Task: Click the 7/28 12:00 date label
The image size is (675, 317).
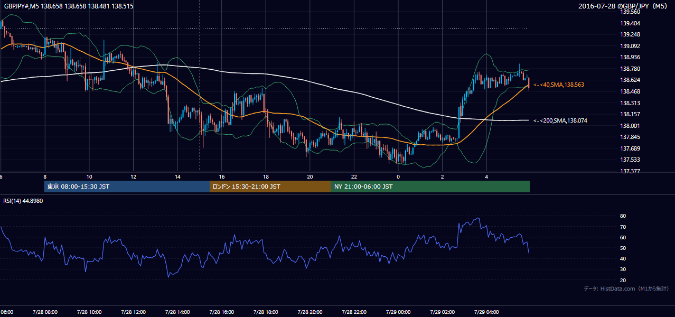Action: 133,312
